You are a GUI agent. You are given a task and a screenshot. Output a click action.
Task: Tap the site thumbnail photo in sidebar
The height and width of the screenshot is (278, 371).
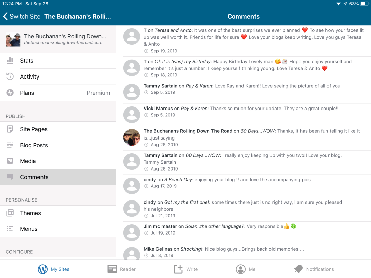click(x=13, y=39)
